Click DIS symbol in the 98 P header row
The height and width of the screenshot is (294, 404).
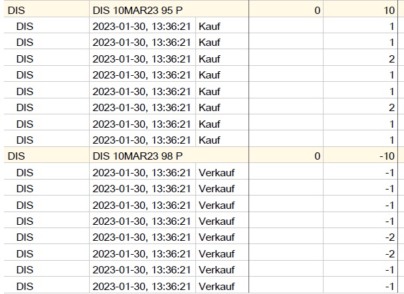[16, 156]
